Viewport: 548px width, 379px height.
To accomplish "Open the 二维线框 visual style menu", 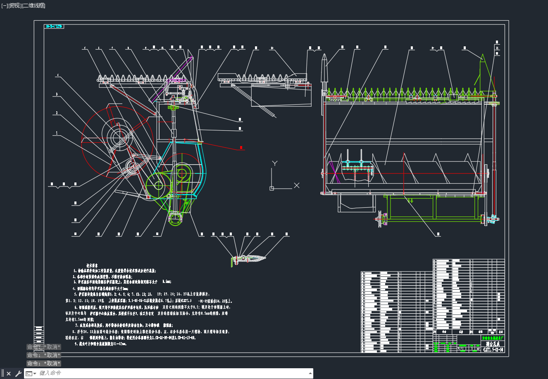I will pyautogui.click(x=33, y=5).
